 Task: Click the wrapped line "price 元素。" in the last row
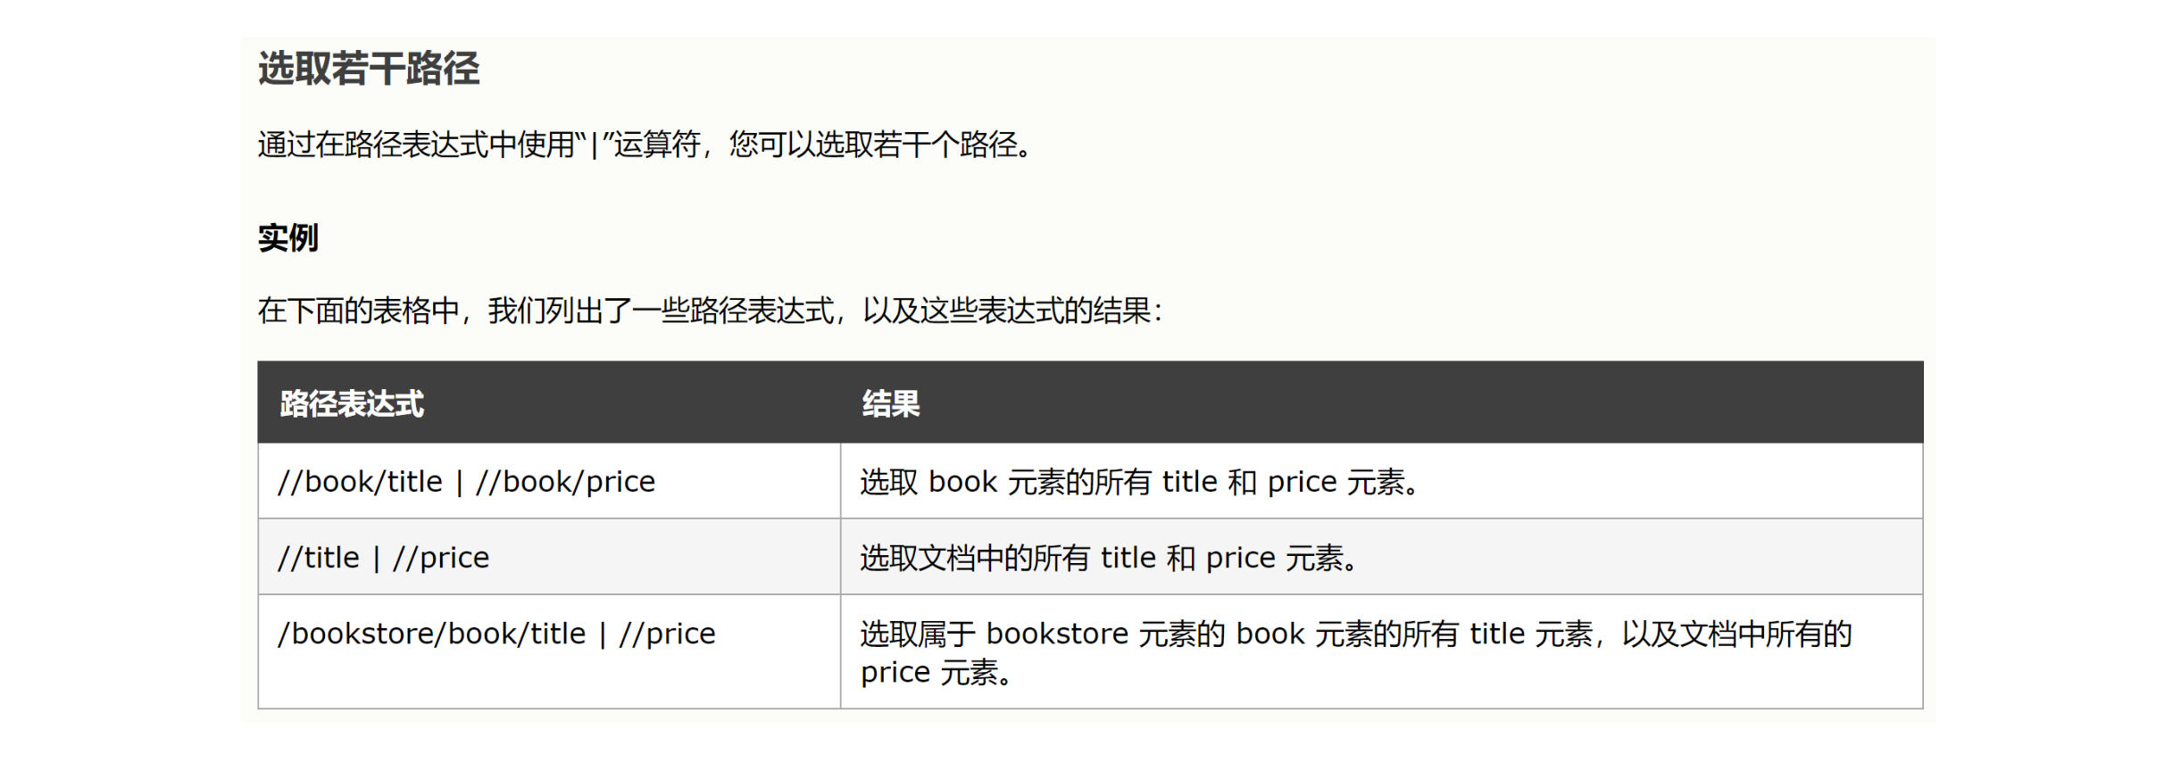point(937,672)
